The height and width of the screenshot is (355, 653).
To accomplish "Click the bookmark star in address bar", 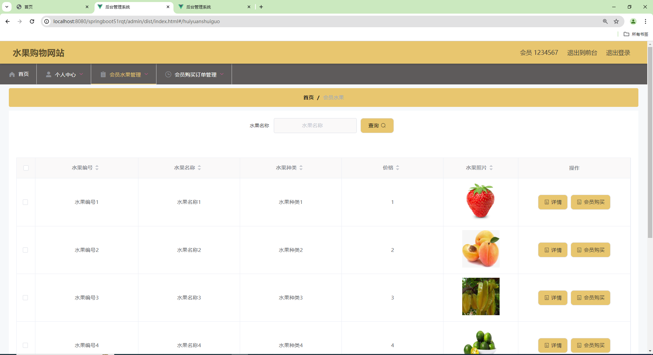I will pos(617,21).
